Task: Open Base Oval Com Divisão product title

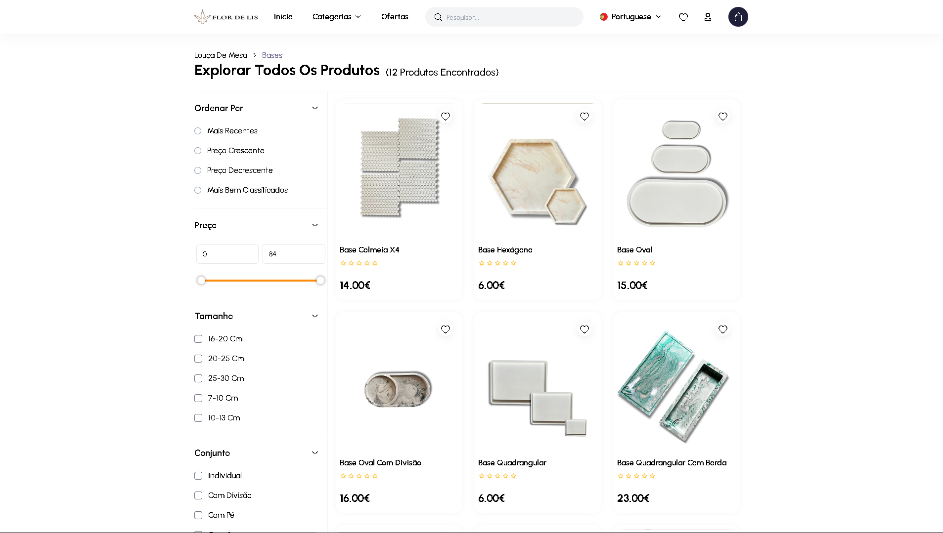Action: coord(380,463)
